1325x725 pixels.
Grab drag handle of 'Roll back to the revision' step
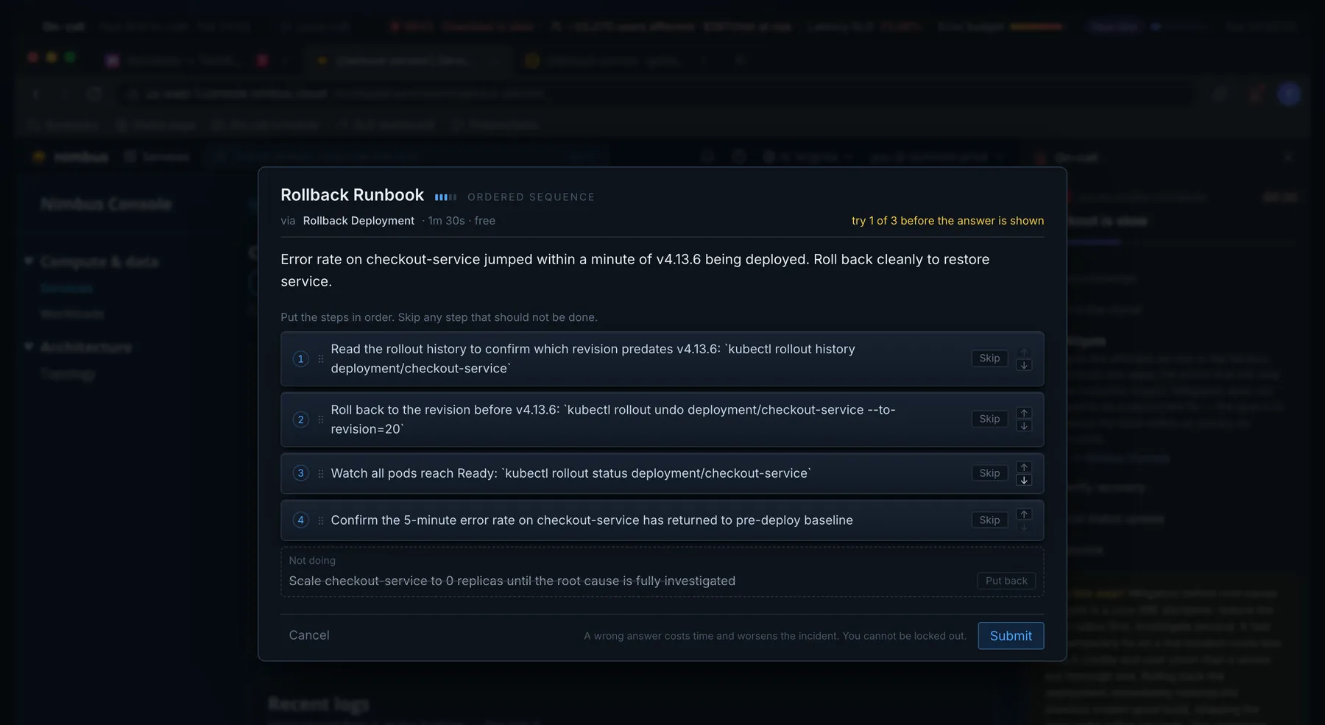(321, 420)
